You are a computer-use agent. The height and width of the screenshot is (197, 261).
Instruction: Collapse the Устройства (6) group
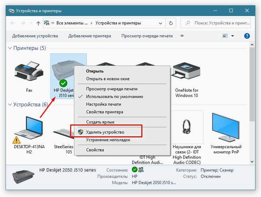point(10,105)
